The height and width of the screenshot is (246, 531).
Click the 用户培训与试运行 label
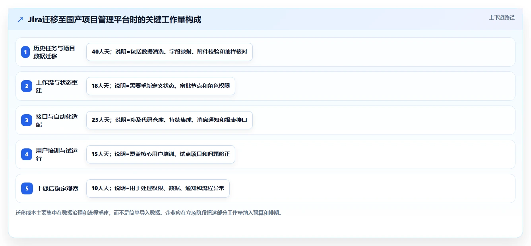[57, 154]
